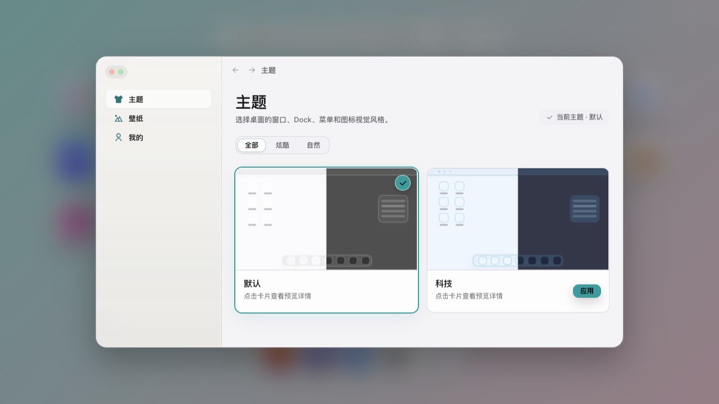Select the 炫酷 filter tab
Viewport: 719px width, 404px height.
tap(283, 145)
